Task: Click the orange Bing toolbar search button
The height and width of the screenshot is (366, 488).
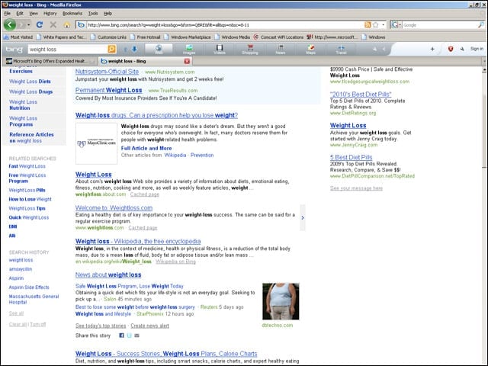Action: click(112, 49)
